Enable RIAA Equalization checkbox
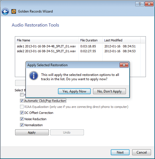Viewport: 155px width, 159px height. (x=22, y=107)
